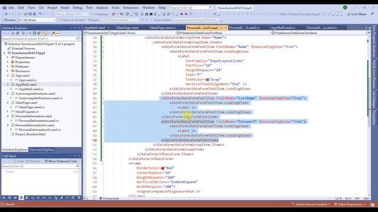Click the Gray color swatch on line 37

207,79
